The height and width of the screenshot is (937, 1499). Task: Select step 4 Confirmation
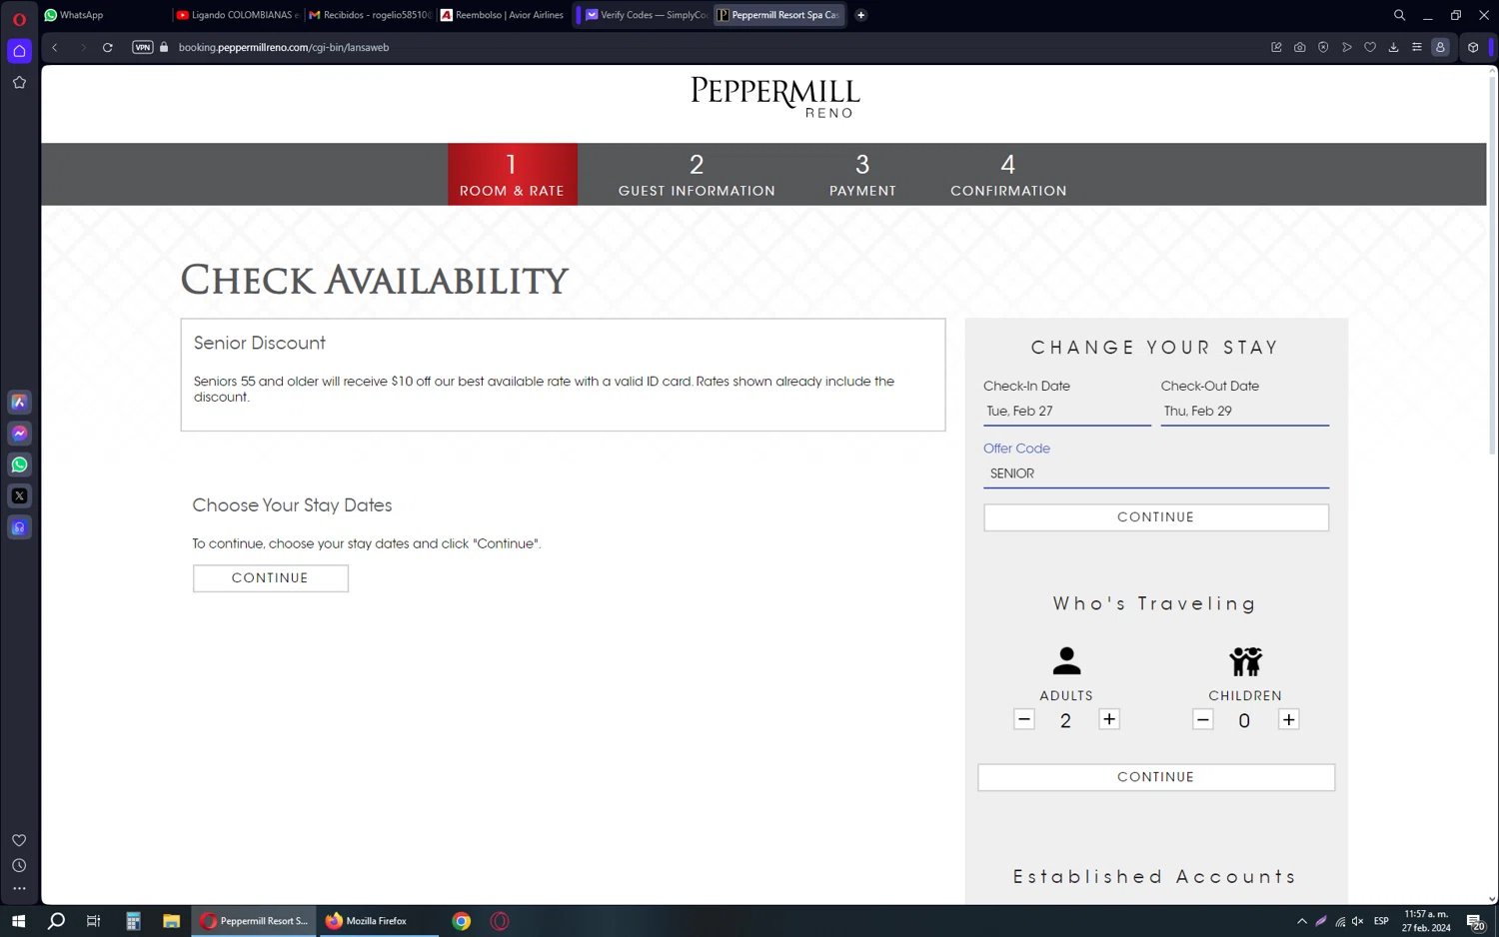click(1008, 175)
